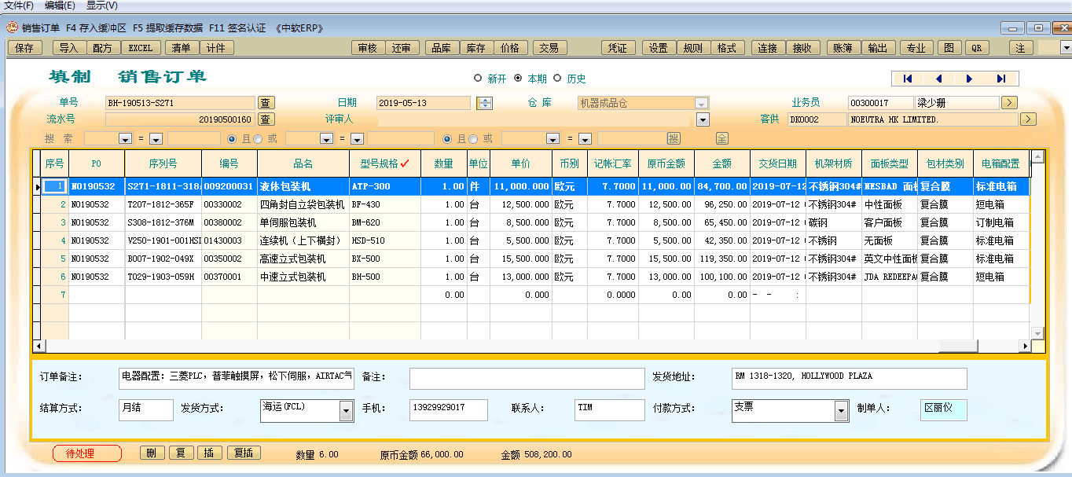Open the 评审人 dropdown arrow
The height and width of the screenshot is (477, 1072).
pyautogui.click(x=703, y=119)
